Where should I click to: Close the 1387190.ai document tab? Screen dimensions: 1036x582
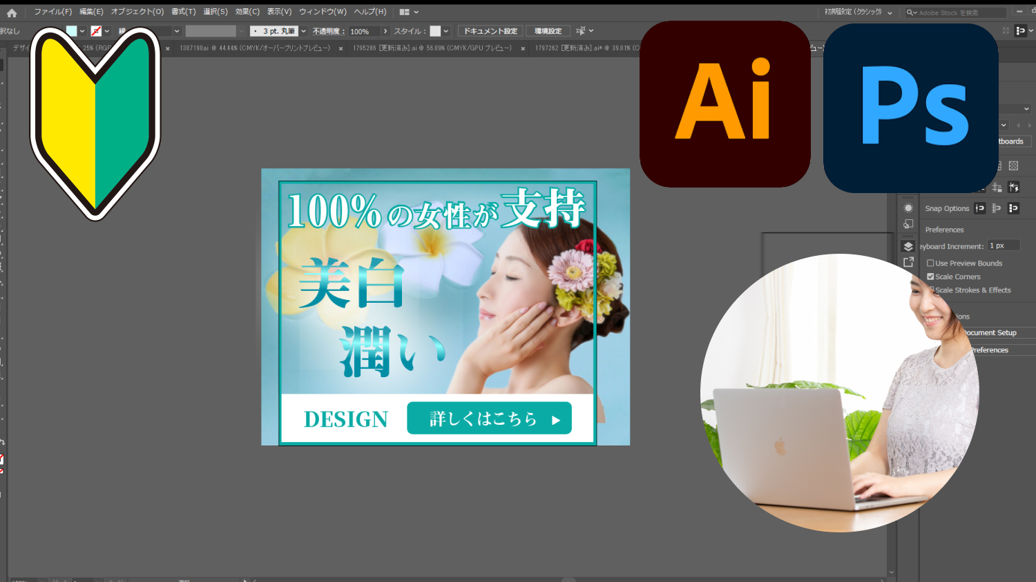point(340,48)
